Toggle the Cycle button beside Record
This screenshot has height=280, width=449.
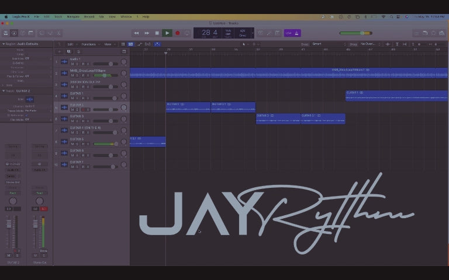186,33
